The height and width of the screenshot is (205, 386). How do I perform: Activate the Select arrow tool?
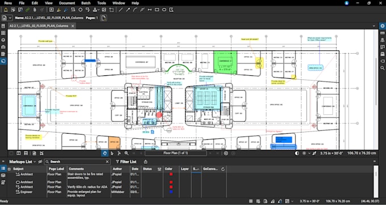[x=112, y=153]
